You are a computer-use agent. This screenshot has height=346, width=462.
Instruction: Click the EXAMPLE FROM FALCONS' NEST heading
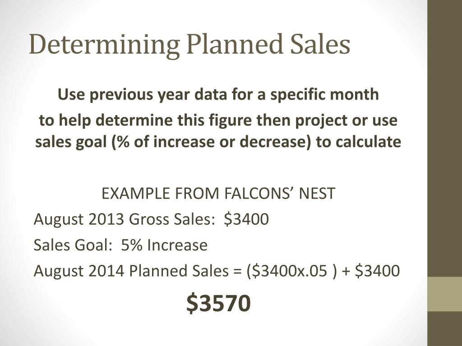tap(218, 194)
